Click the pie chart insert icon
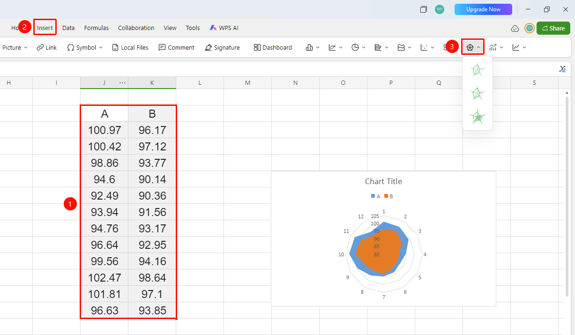The width and height of the screenshot is (575, 335). (x=355, y=47)
